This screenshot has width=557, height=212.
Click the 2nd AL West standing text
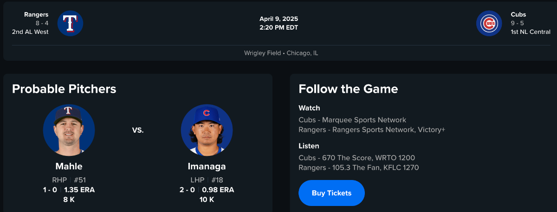click(x=30, y=32)
